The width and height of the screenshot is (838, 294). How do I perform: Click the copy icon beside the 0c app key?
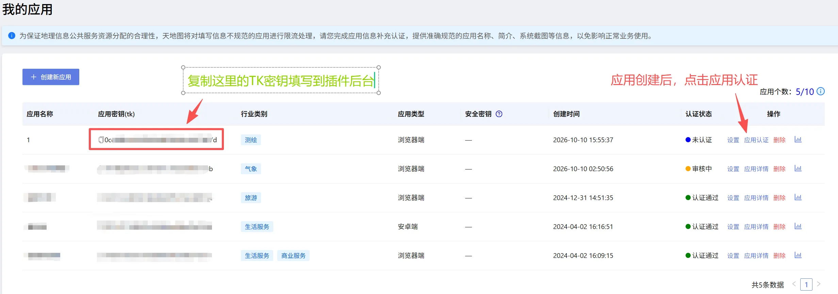[x=101, y=140]
